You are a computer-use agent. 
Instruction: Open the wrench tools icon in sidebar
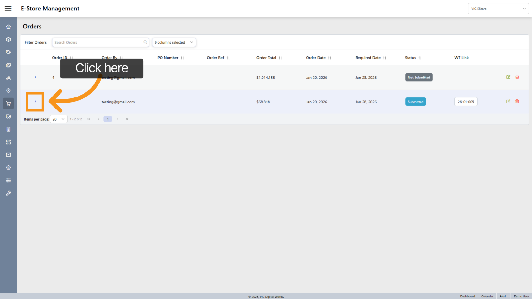(x=9, y=193)
